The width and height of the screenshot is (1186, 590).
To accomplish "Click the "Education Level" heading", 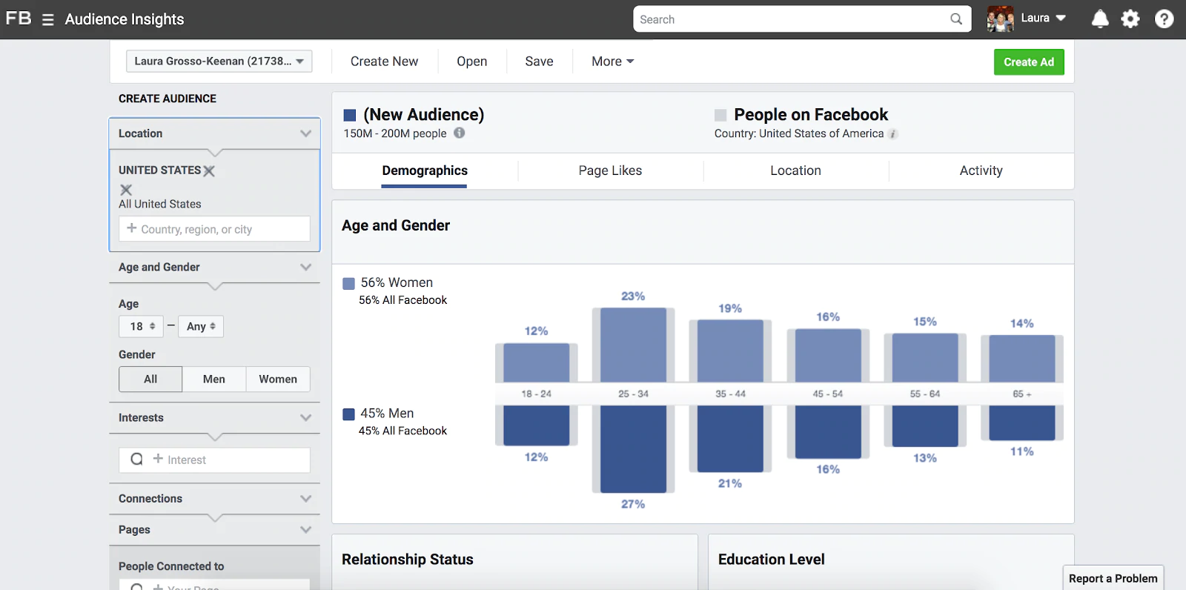I will 772,560.
